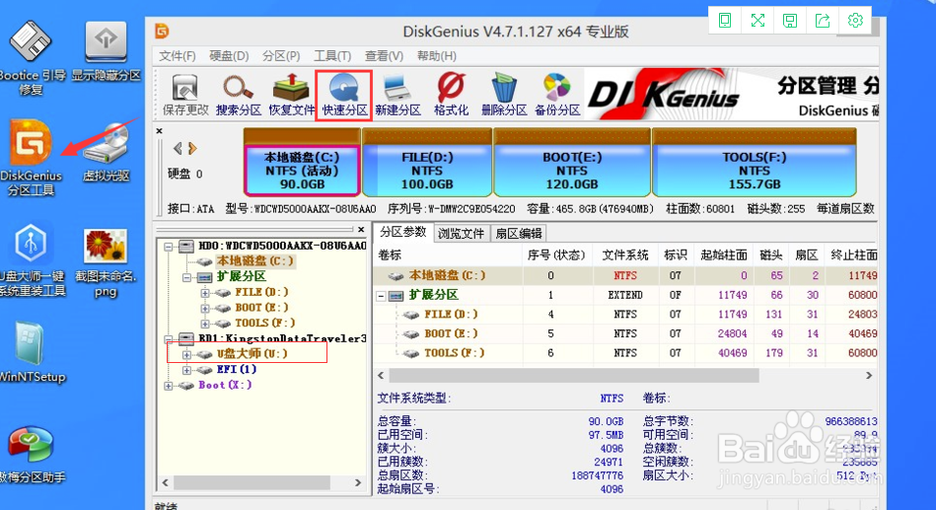This screenshot has width=936, height=510.
Task: Click disk tree scroll right arrow
Action: tap(358, 482)
